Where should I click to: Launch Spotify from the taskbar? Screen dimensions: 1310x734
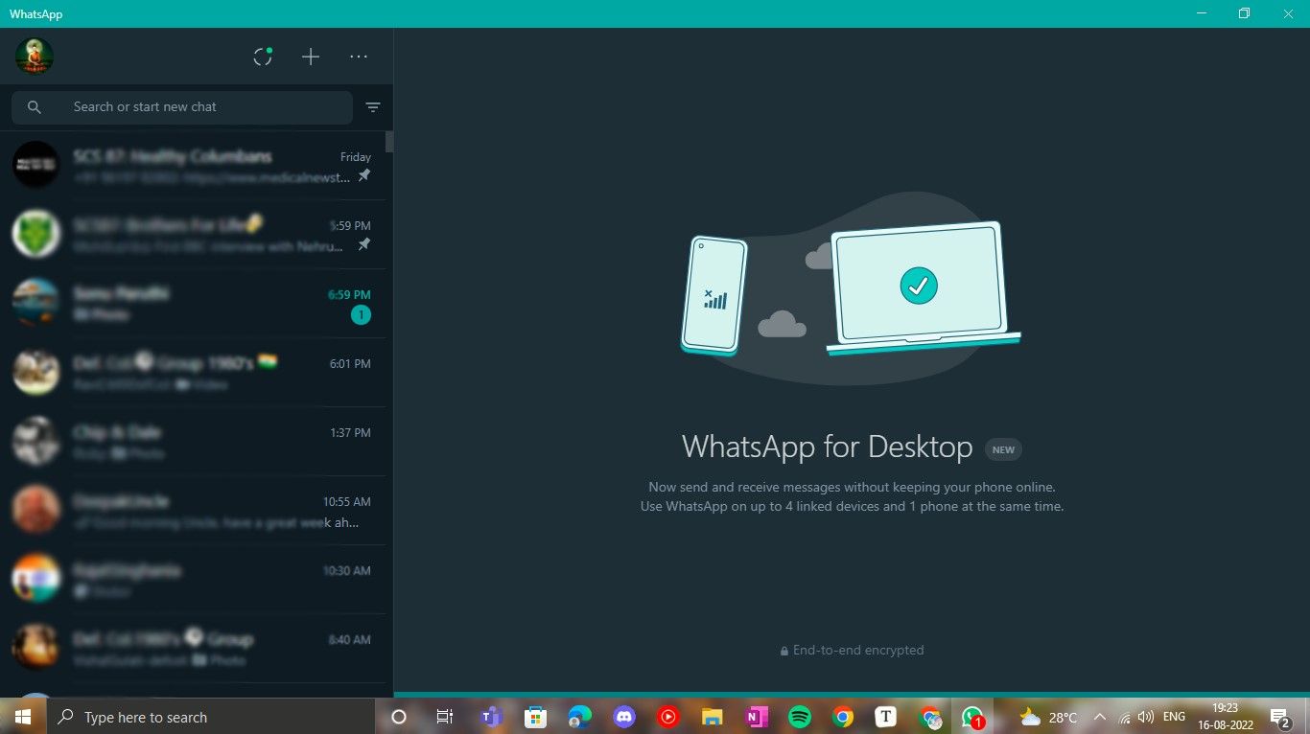point(799,717)
